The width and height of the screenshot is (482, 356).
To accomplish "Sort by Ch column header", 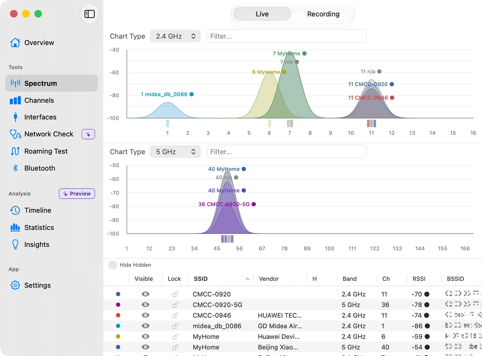I will click(x=386, y=279).
